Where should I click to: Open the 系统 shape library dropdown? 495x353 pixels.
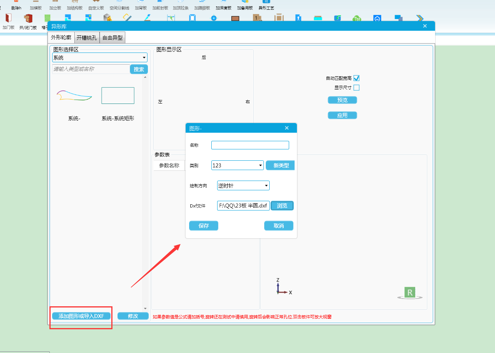tap(100, 58)
